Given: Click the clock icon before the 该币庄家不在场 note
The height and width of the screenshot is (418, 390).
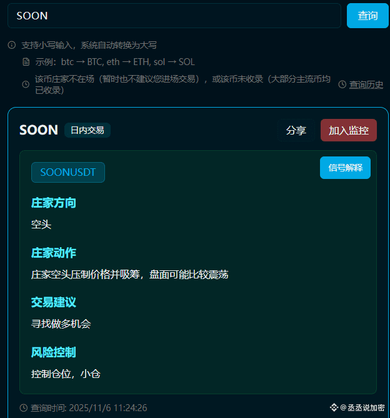Looking at the screenshot, I should click(26, 84).
